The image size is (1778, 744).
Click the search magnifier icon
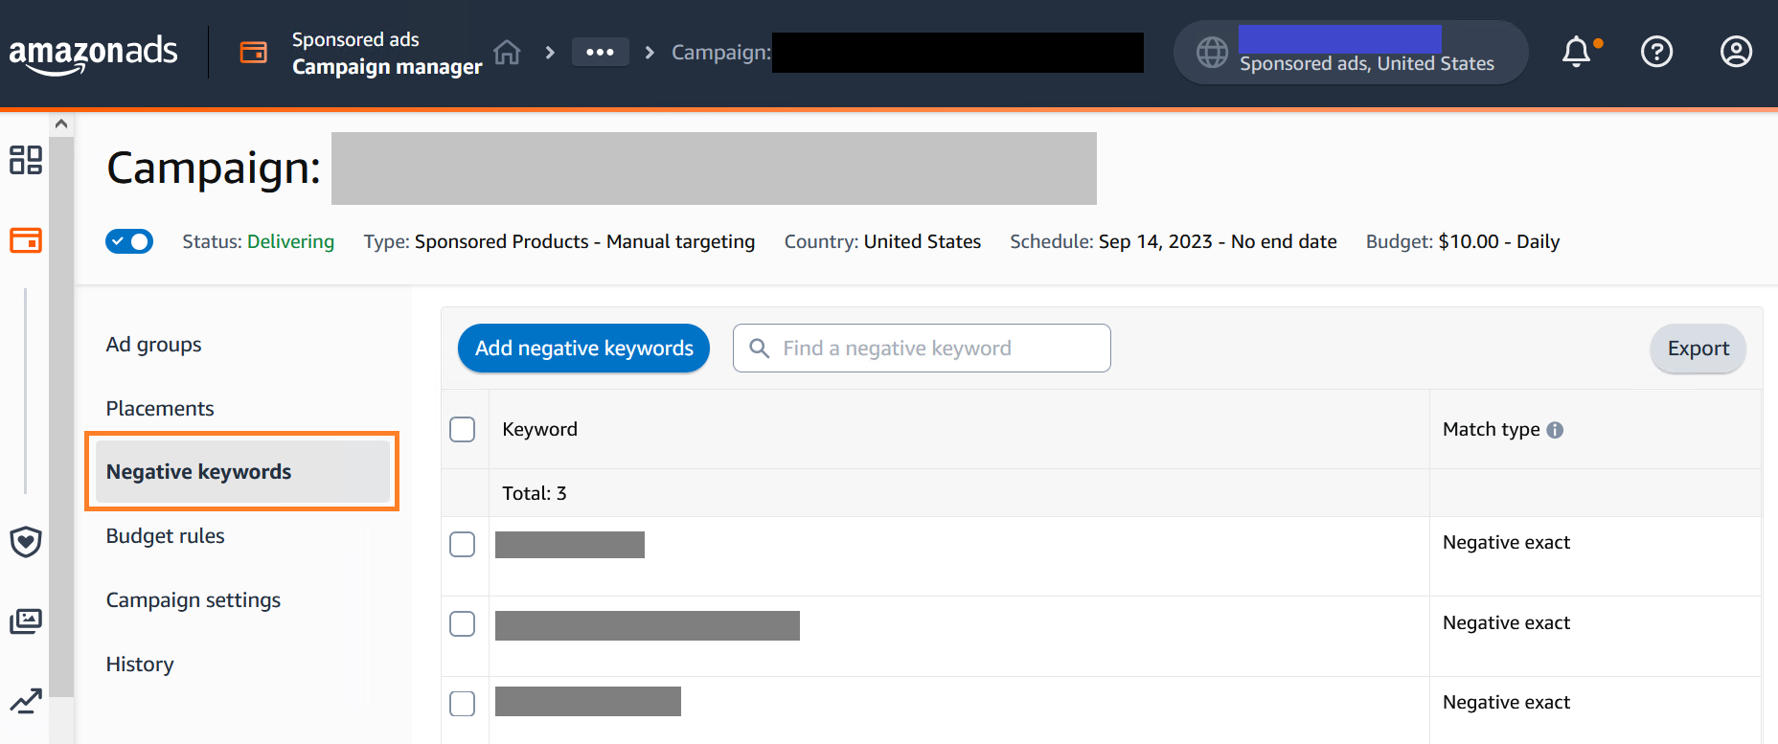pyautogui.click(x=759, y=349)
